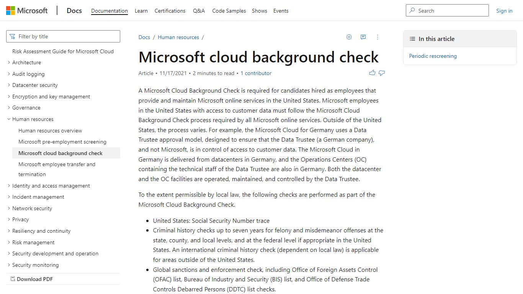This screenshot has width=523, height=294.
Task: Click the 2 minutes to read text
Action: tap(214, 73)
